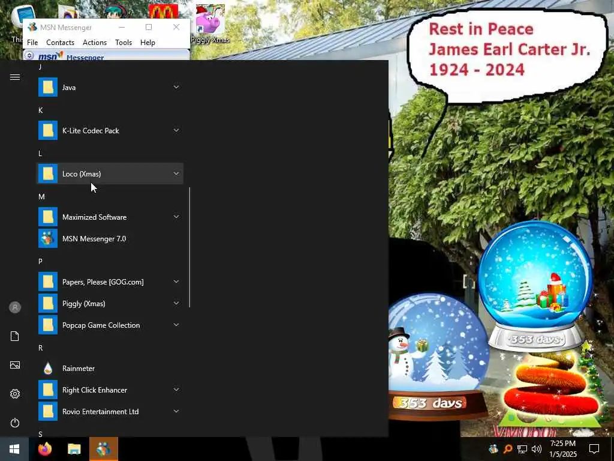
Task: Click the round button beside the msn logo
Action: point(29,55)
